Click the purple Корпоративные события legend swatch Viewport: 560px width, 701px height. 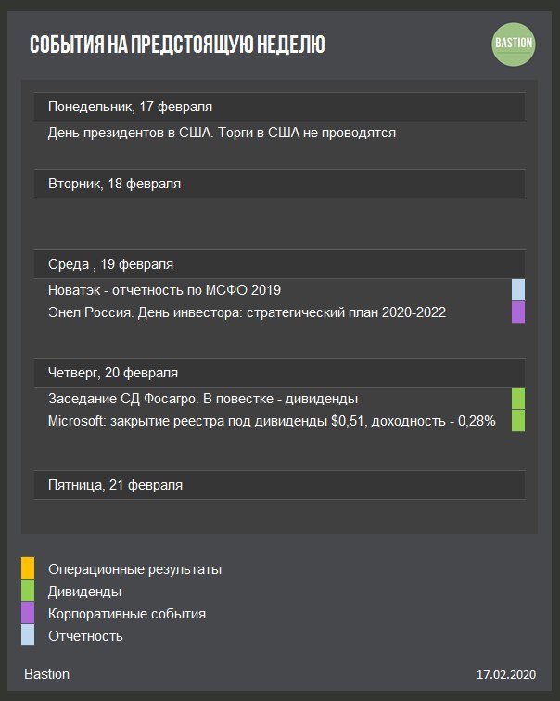28,613
